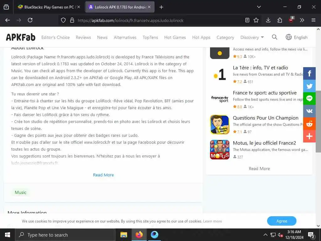Expand description with left Read More
Screen dimensions: 321x241
tap(103, 175)
